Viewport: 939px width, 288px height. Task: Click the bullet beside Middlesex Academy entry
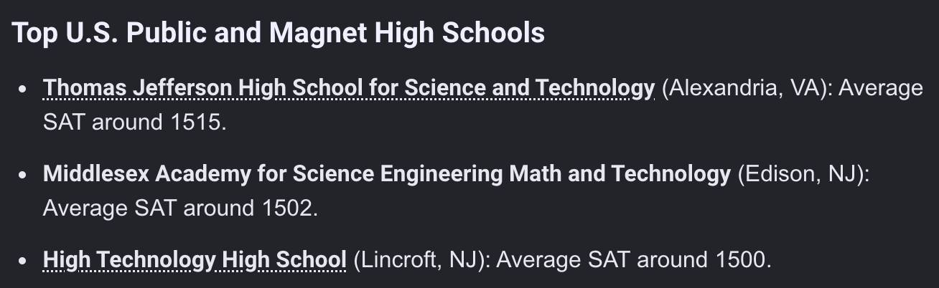click(24, 176)
